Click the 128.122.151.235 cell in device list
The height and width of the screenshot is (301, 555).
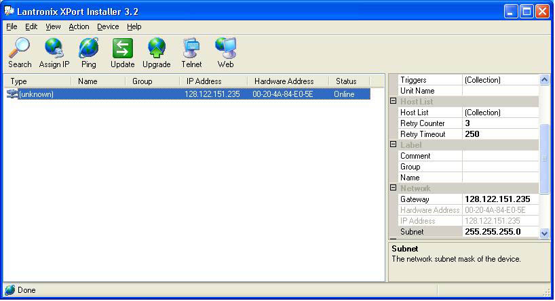(212, 94)
